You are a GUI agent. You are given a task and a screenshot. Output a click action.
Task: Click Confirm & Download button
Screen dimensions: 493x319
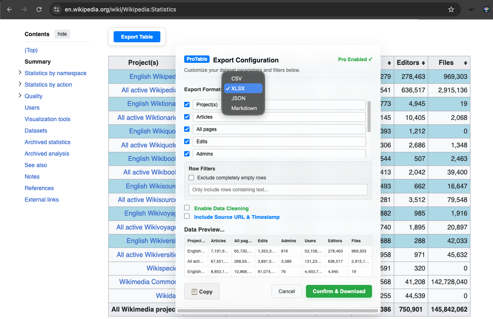[x=339, y=291]
